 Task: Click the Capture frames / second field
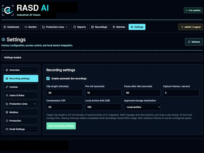tap(181, 93)
